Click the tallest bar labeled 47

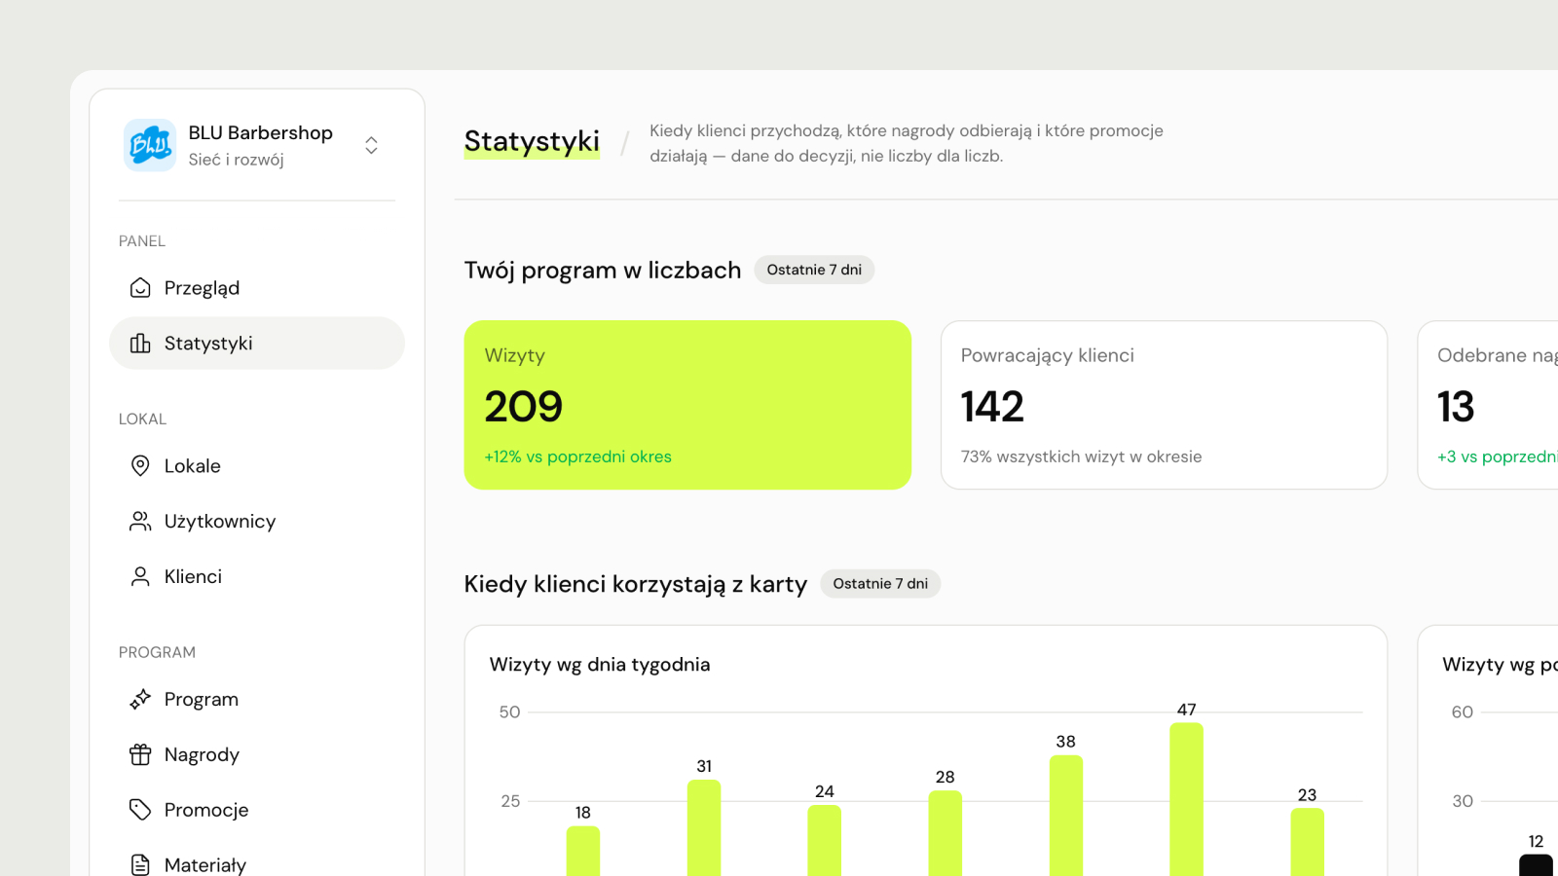point(1186,799)
